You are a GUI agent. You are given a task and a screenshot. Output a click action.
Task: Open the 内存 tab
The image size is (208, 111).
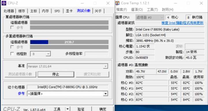tap(45, 11)
